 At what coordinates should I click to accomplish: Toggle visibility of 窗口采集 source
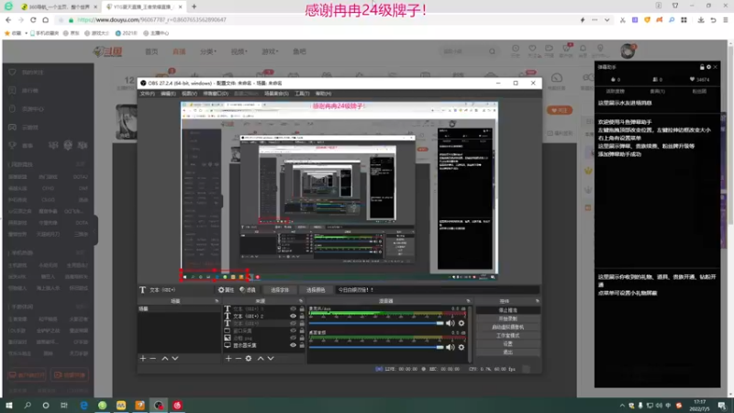(293, 330)
